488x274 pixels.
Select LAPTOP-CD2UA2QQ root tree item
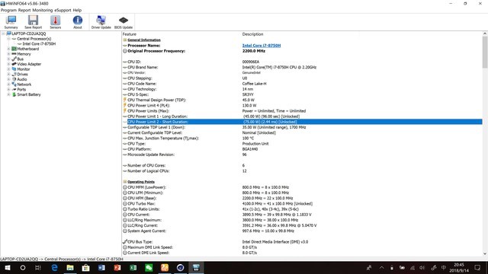point(29,33)
